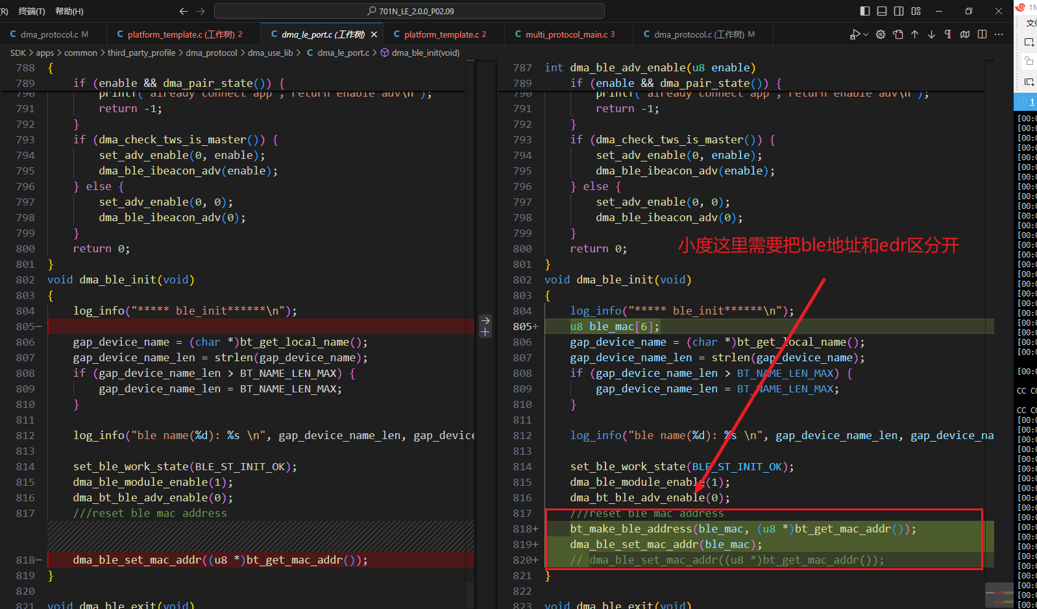The height and width of the screenshot is (609, 1037).
Task: Toggle the primary sidebar visibility
Action: [x=865, y=11]
